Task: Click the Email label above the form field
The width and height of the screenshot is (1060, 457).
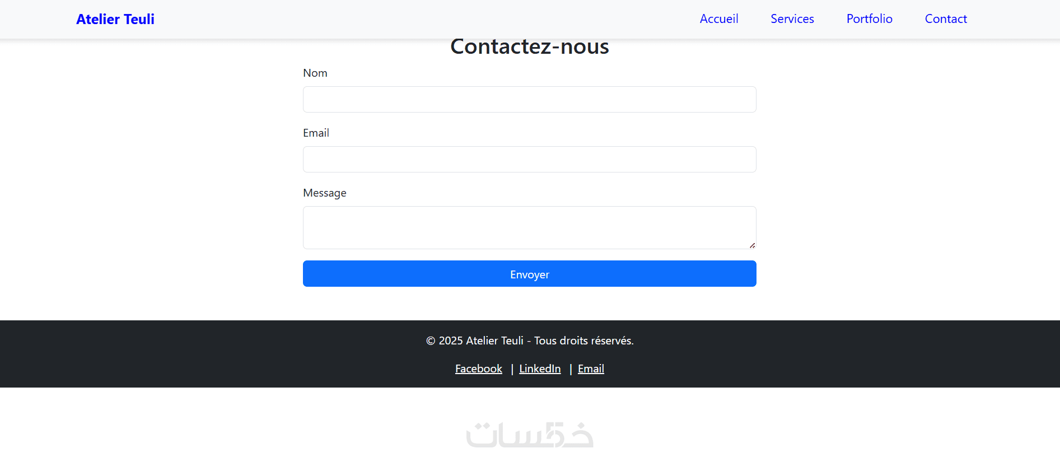Action: coord(316,133)
